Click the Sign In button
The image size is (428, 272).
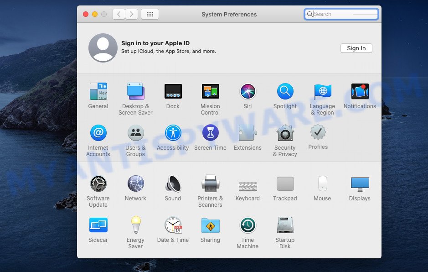point(356,48)
